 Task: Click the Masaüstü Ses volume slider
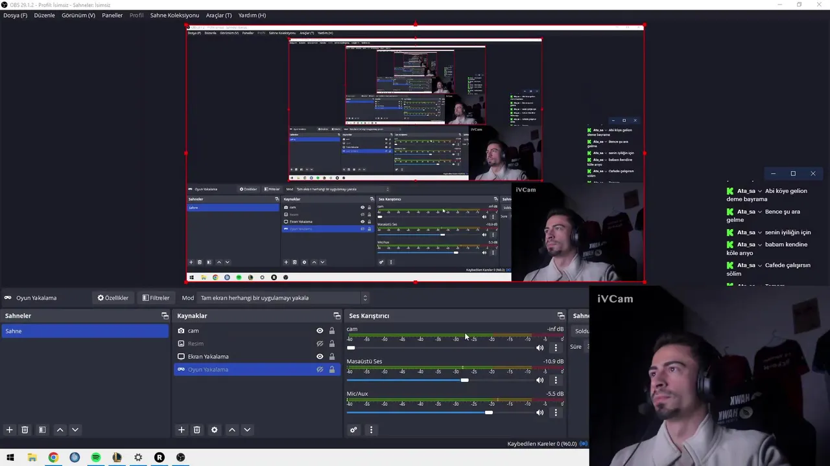point(439,380)
